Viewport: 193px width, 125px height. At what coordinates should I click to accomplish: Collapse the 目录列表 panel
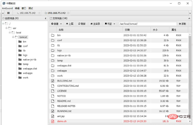(x=46, y=19)
